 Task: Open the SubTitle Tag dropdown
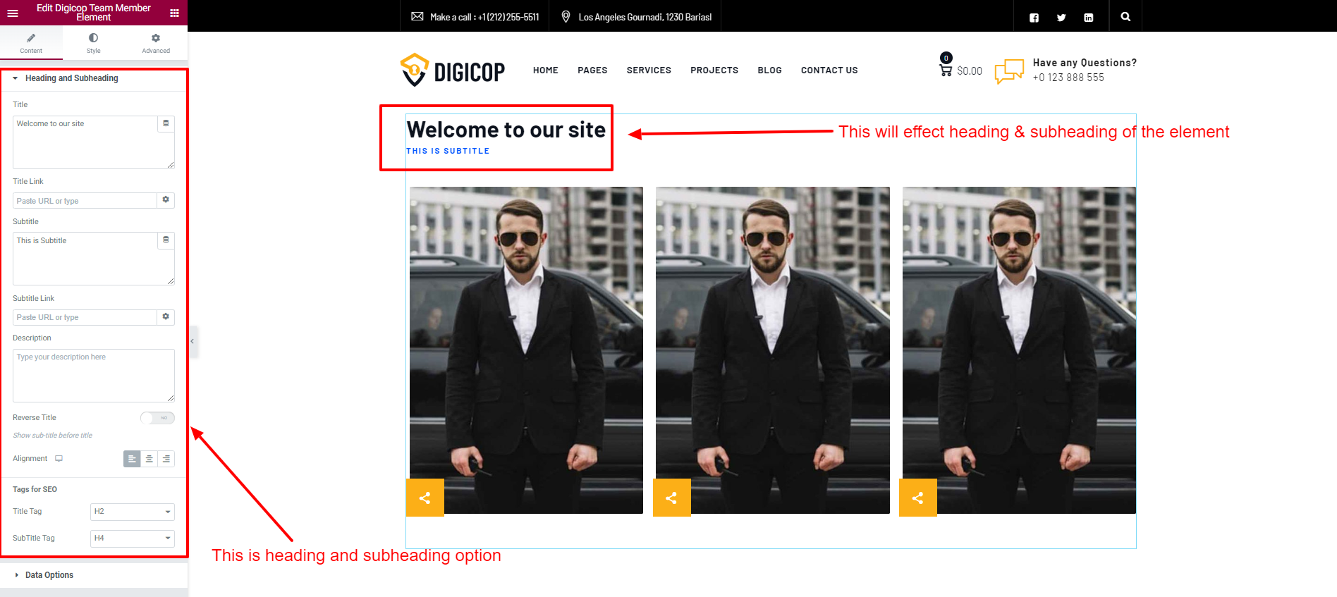tap(132, 538)
